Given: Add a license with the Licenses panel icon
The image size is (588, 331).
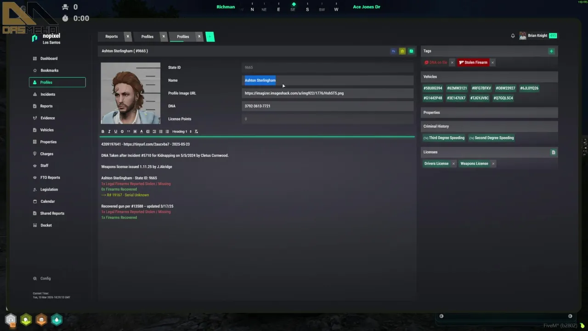Looking at the screenshot, I should [x=553, y=152].
